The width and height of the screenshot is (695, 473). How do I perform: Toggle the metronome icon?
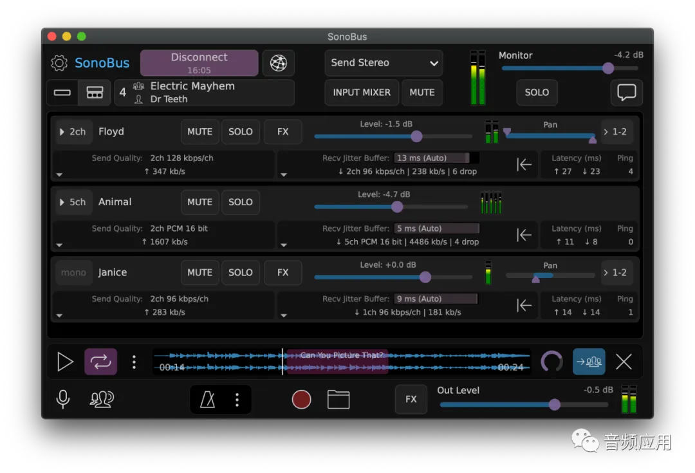207,400
